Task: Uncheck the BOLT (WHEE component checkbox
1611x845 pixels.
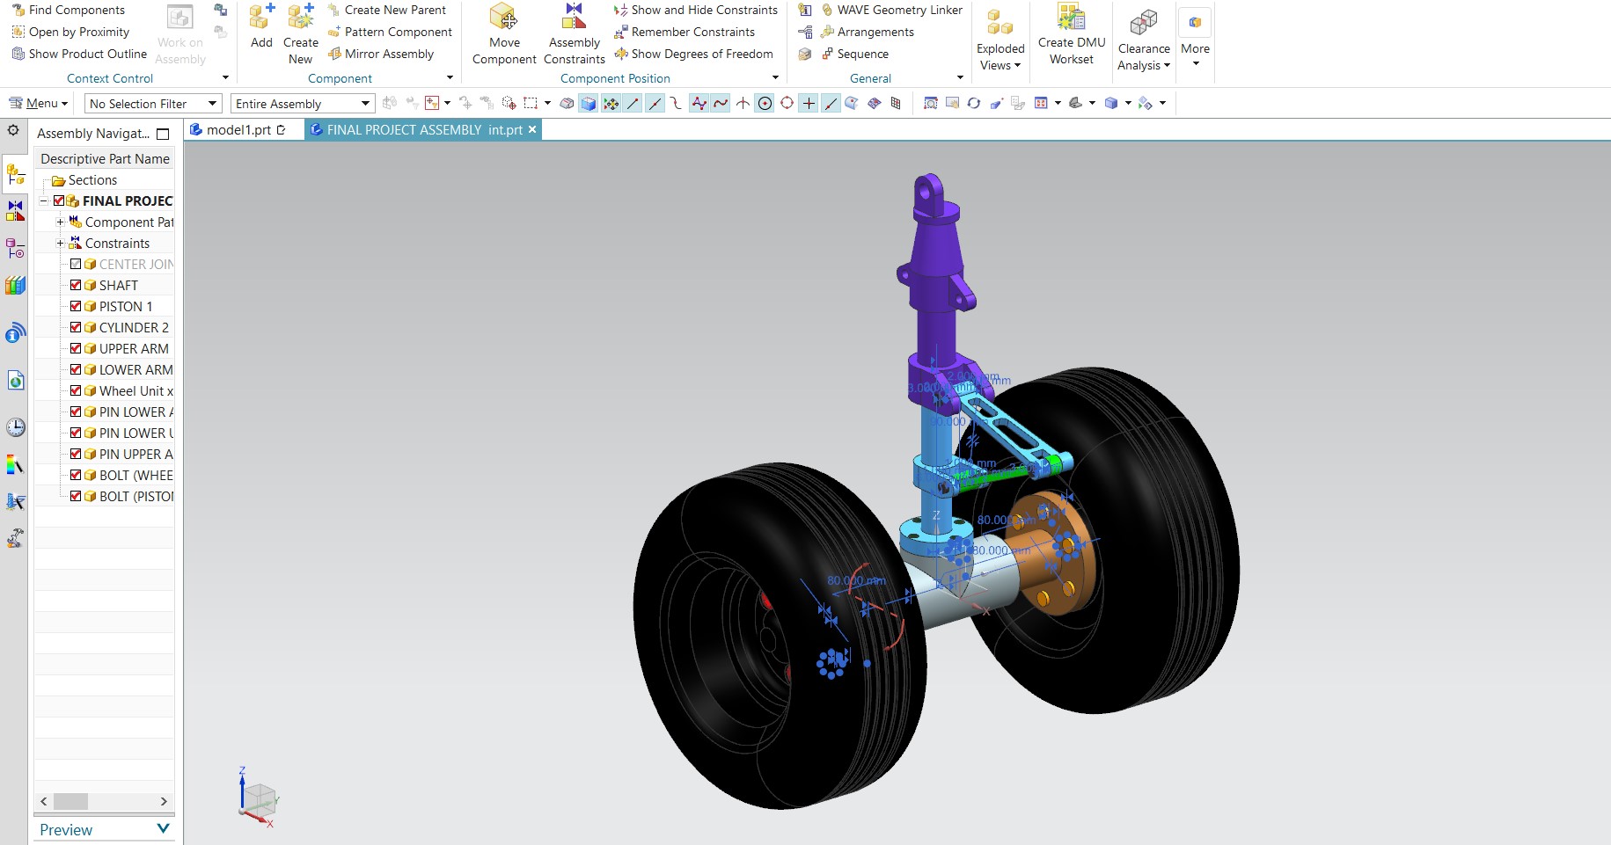Action: (x=76, y=475)
